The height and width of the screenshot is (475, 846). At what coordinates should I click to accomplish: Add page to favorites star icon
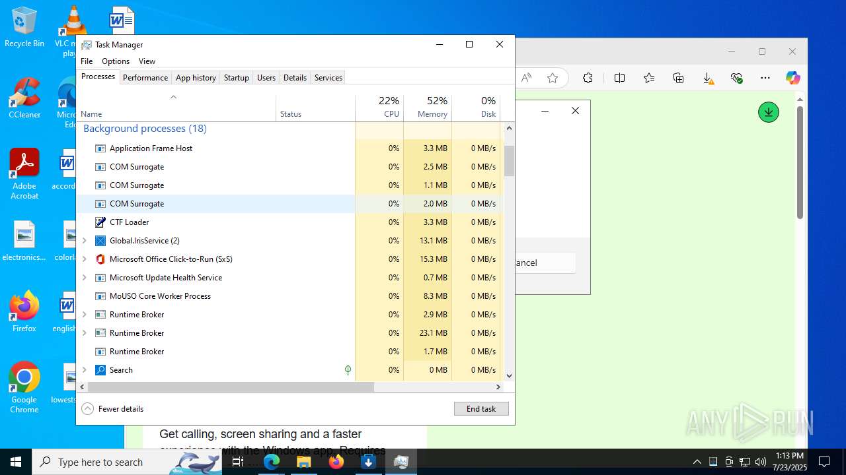[x=553, y=78]
